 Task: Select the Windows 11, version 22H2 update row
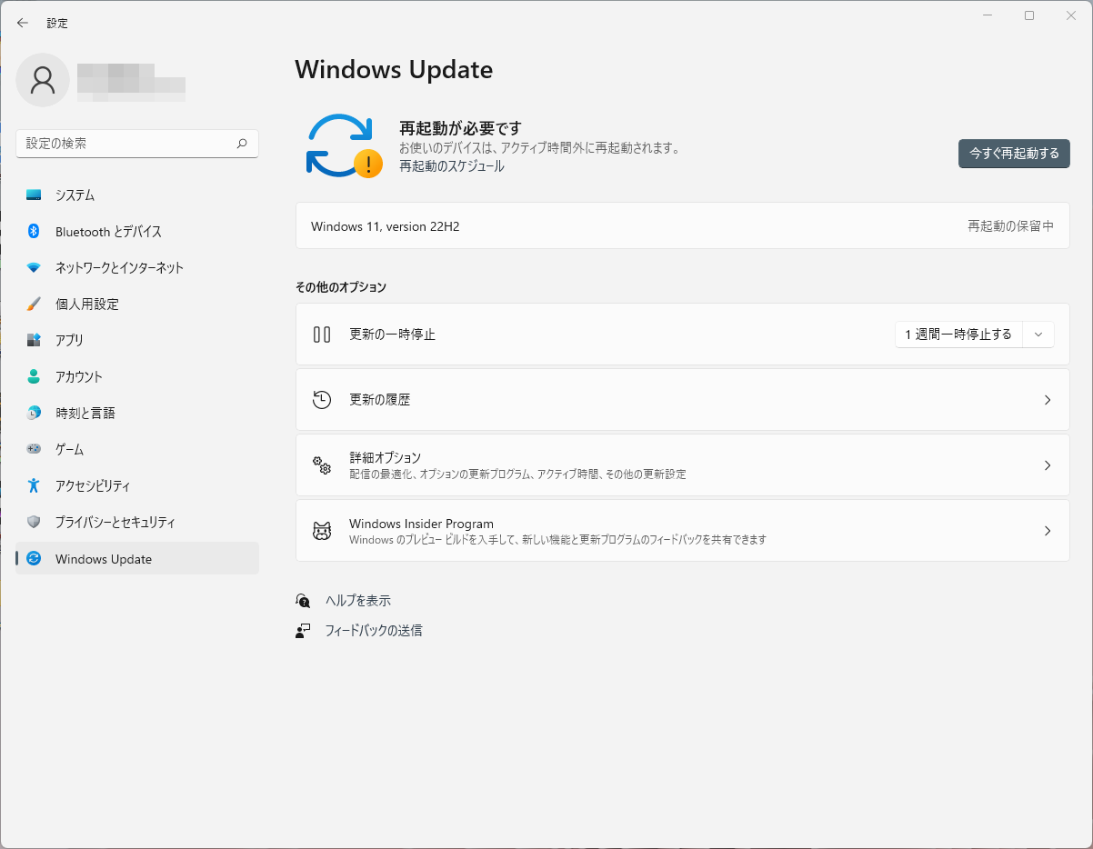[683, 225]
